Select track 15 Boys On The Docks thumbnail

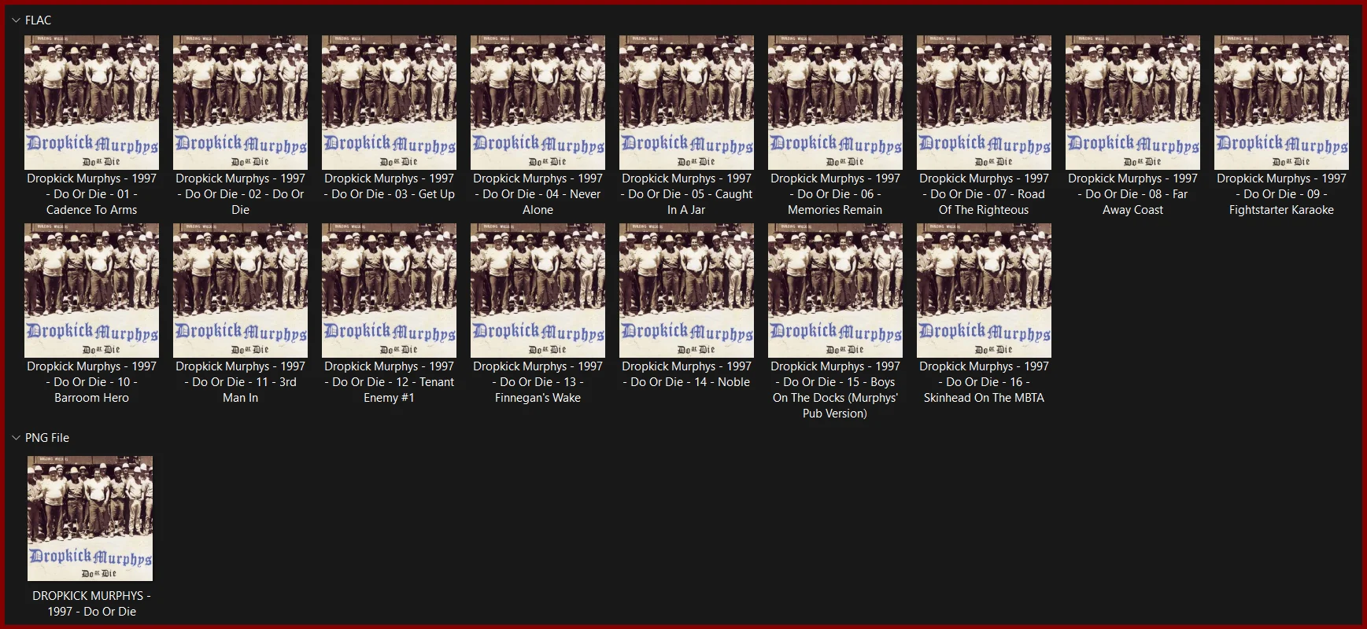[835, 290]
